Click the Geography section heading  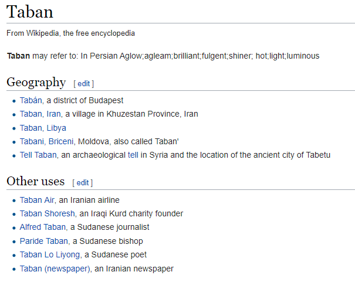click(36, 82)
